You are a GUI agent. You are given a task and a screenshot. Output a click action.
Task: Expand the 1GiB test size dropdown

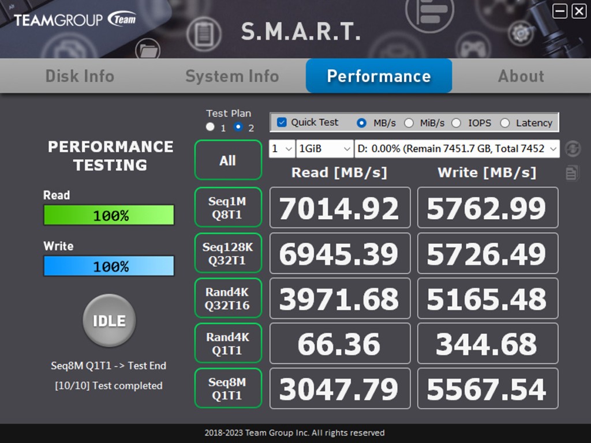point(324,149)
